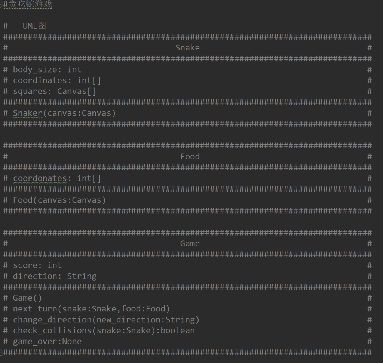383x363 pixels.
Task: Click the Food class header text
Action: [x=190, y=157]
